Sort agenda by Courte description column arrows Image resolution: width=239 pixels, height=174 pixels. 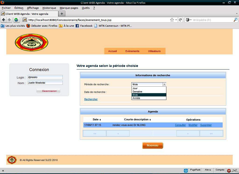pyautogui.click(x=150, y=120)
